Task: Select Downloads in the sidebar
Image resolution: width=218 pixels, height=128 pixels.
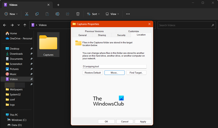Action: point(16,54)
